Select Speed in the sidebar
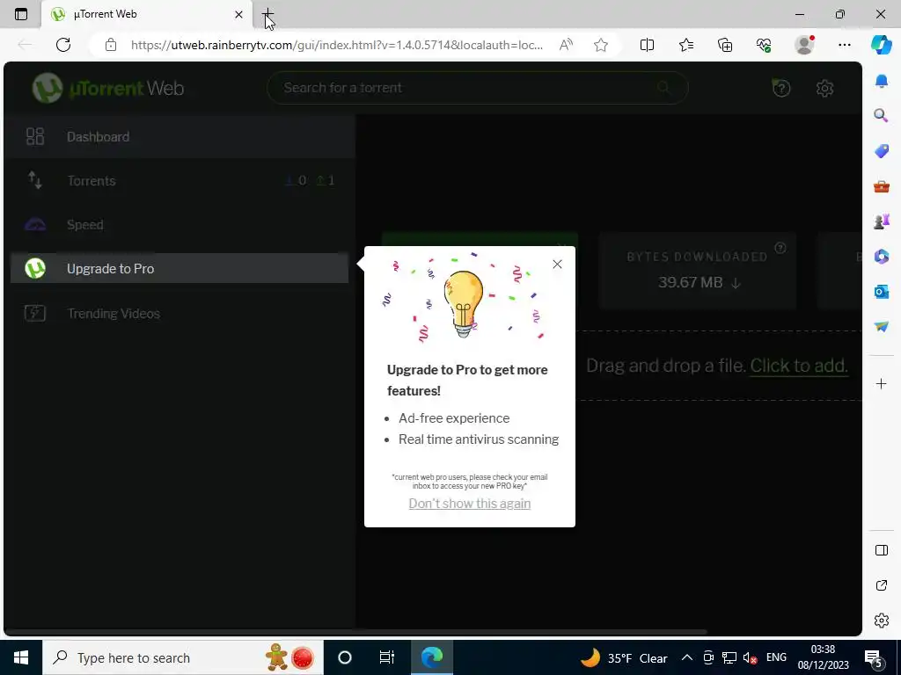Screen dimensions: 901x675 pos(179,224)
